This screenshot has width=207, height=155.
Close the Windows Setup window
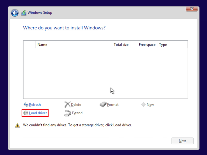(192, 9)
